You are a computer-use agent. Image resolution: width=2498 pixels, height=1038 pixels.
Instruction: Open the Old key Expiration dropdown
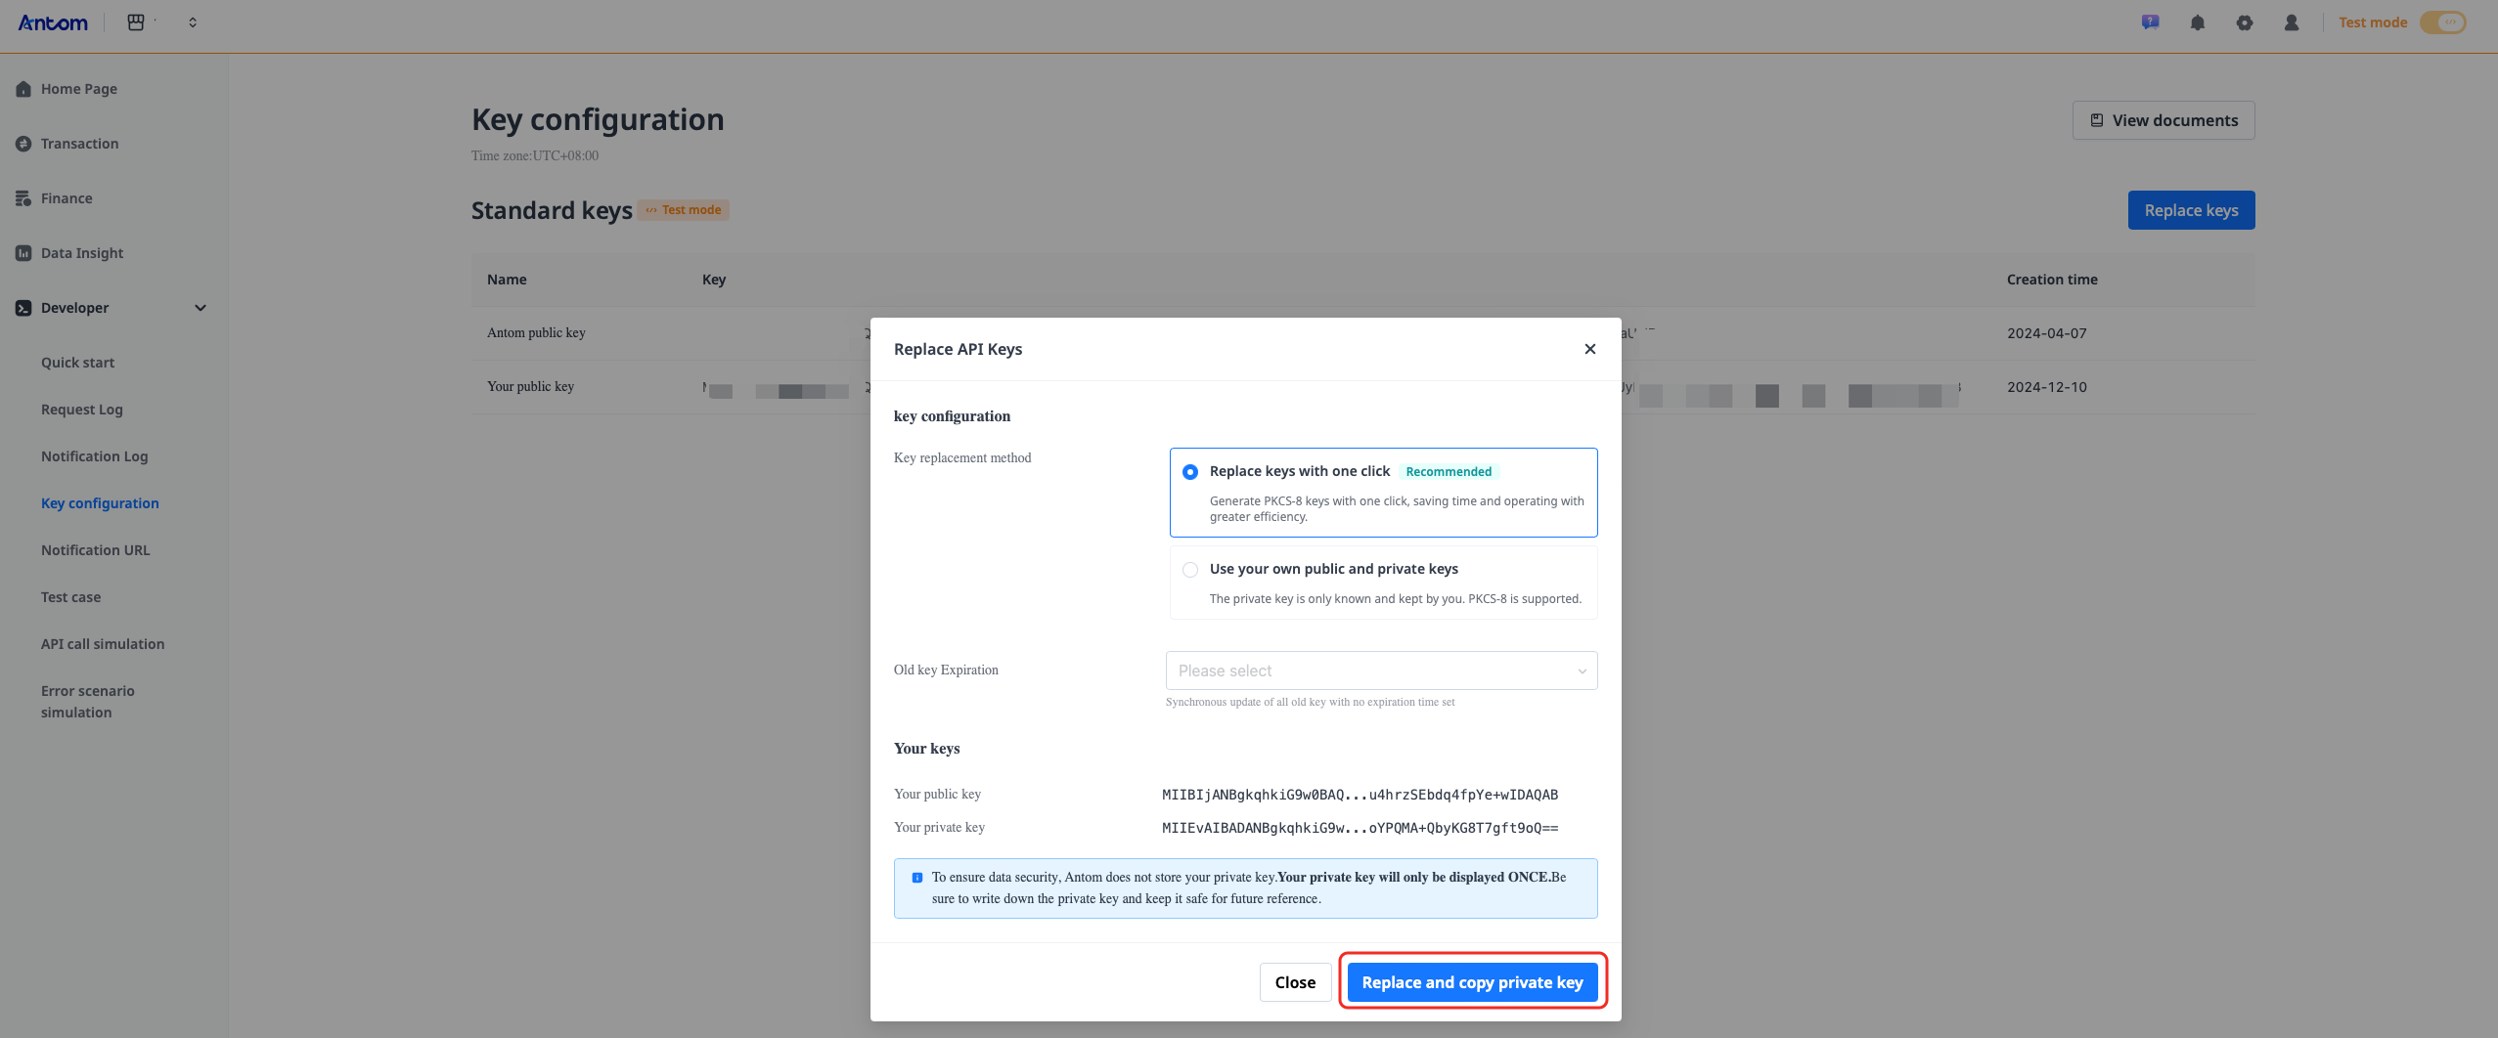pyautogui.click(x=1379, y=670)
